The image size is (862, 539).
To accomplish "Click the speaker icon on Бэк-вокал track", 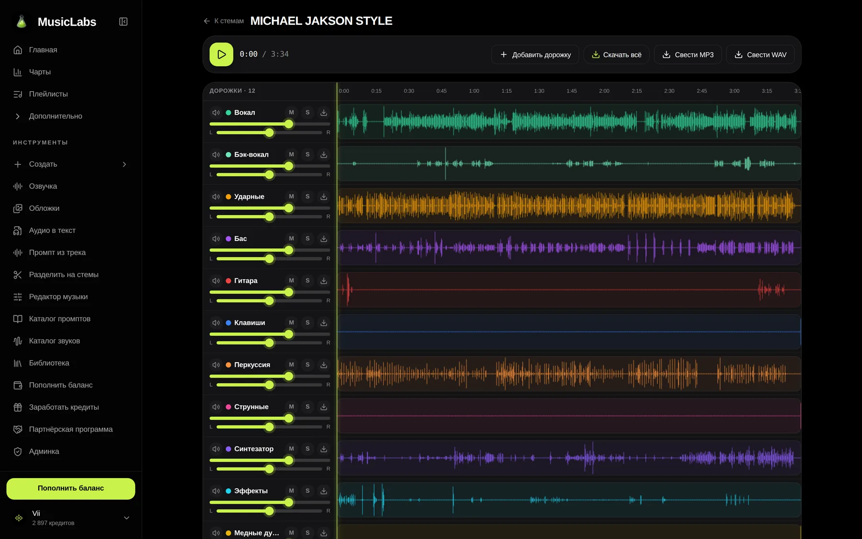I will pyautogui.click(x=216, y=155).
